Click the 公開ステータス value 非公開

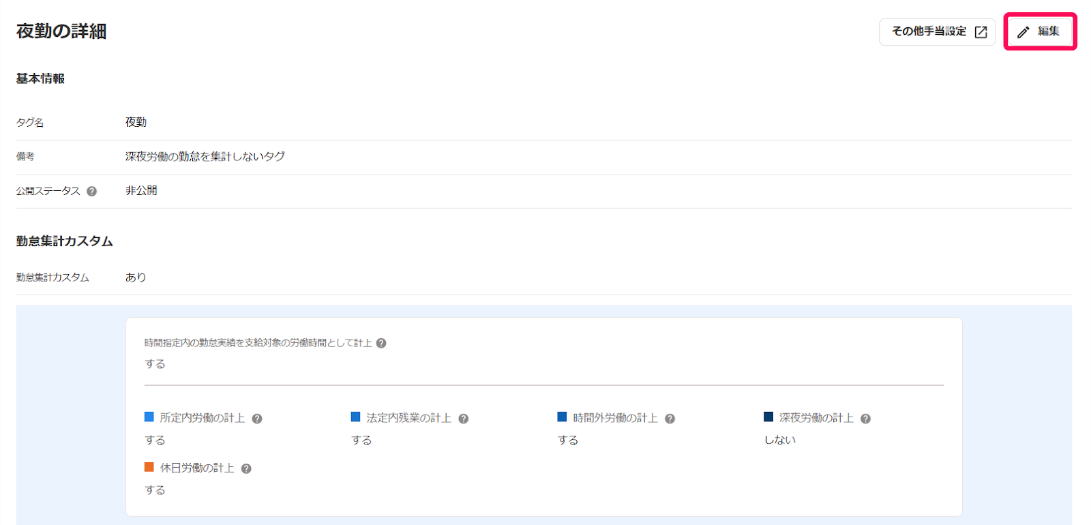pyautogui.click(x=141, y=190)
